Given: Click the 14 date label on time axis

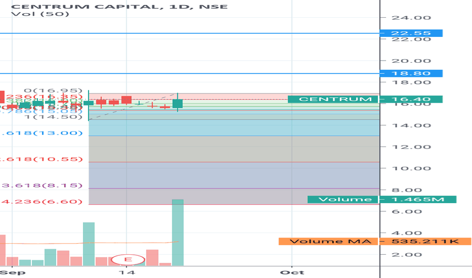Looking at the screenshot, I should (x=127, y=272).
